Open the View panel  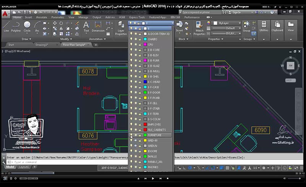tap(291, 26)
